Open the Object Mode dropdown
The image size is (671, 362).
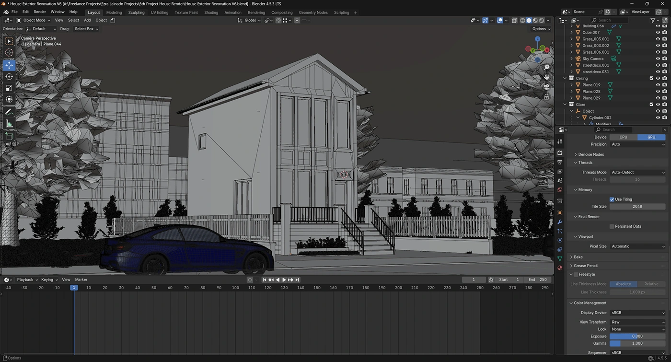[34, 20]
